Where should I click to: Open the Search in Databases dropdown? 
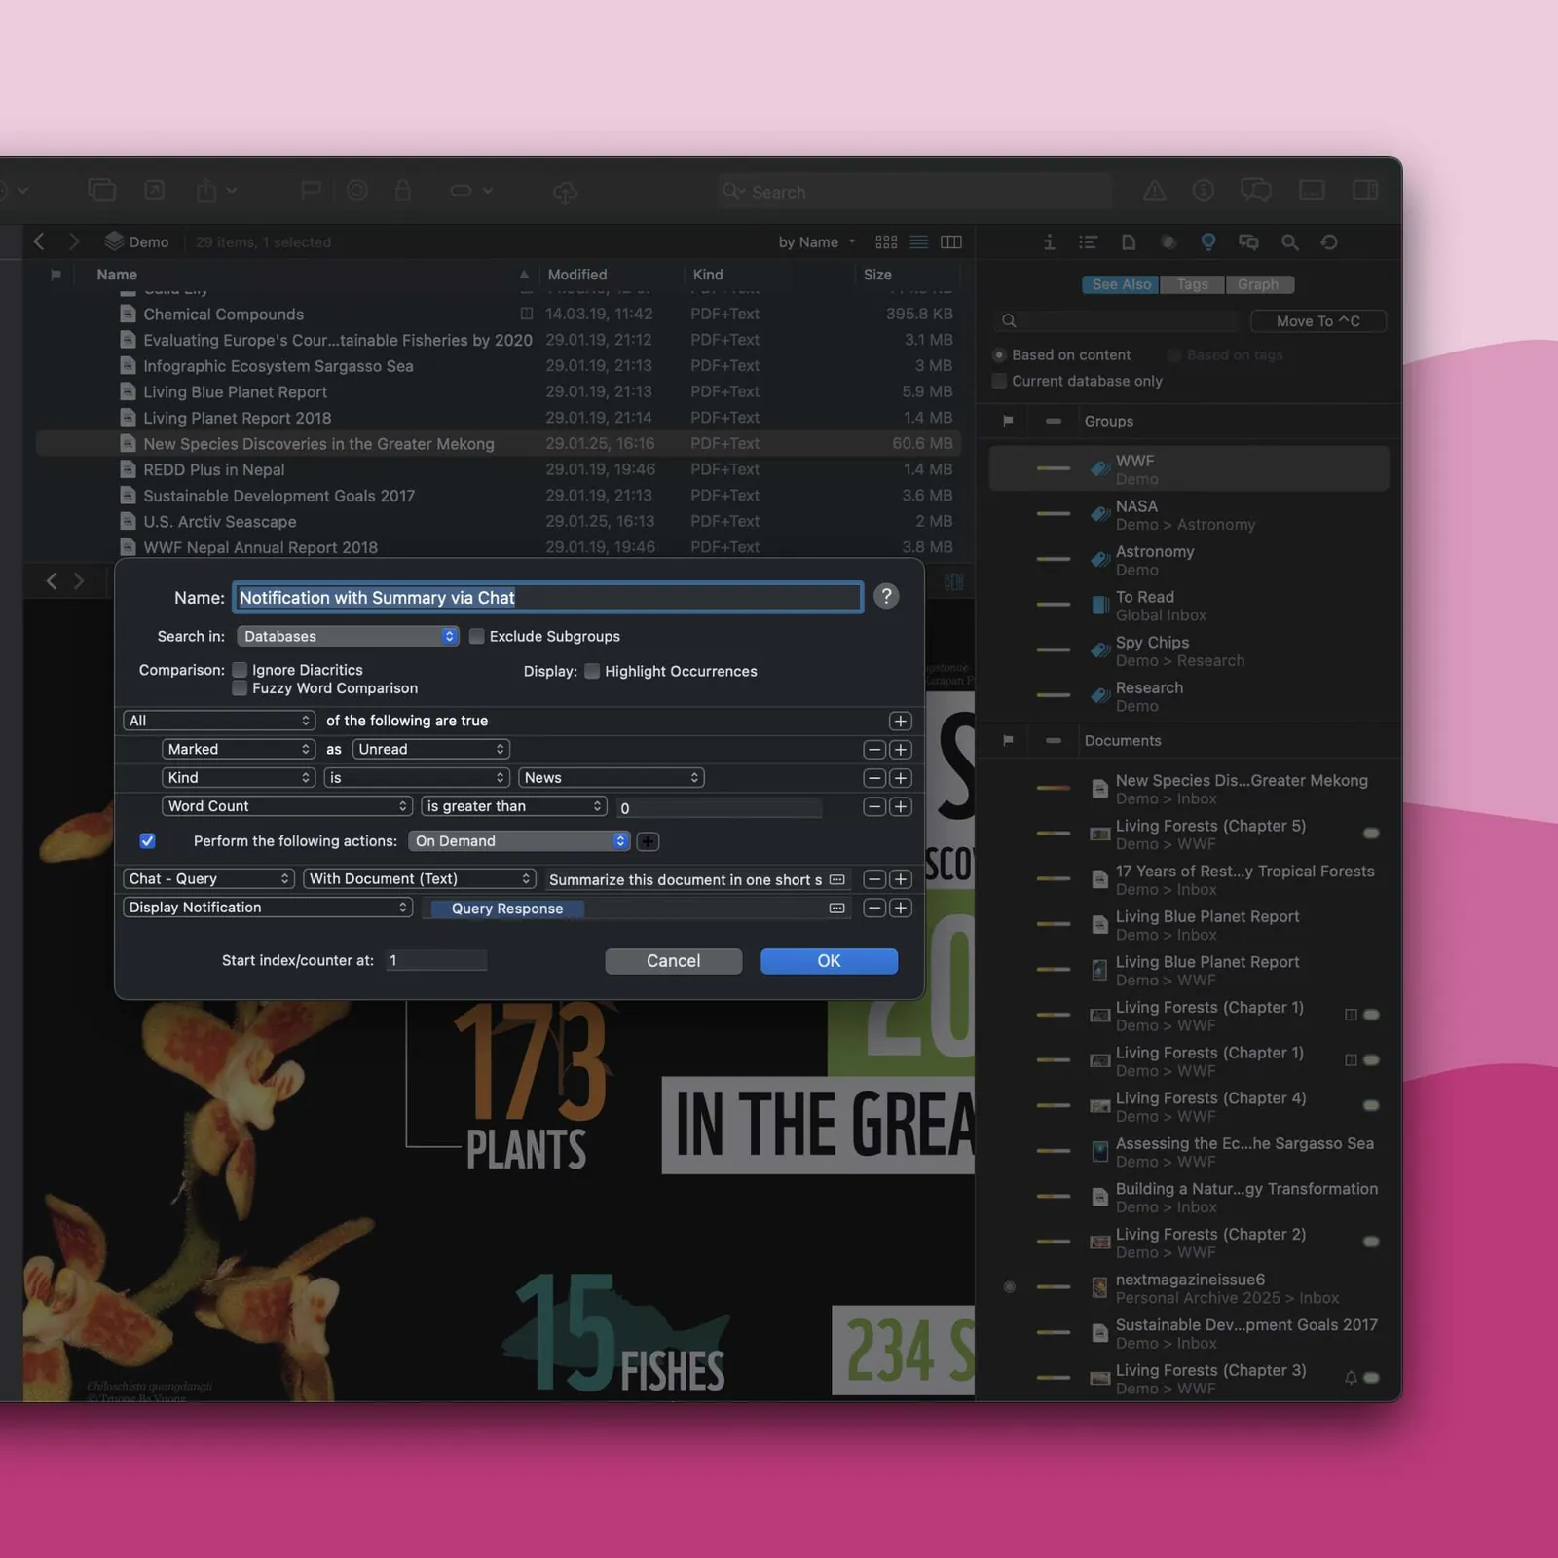tap(348, 636)
